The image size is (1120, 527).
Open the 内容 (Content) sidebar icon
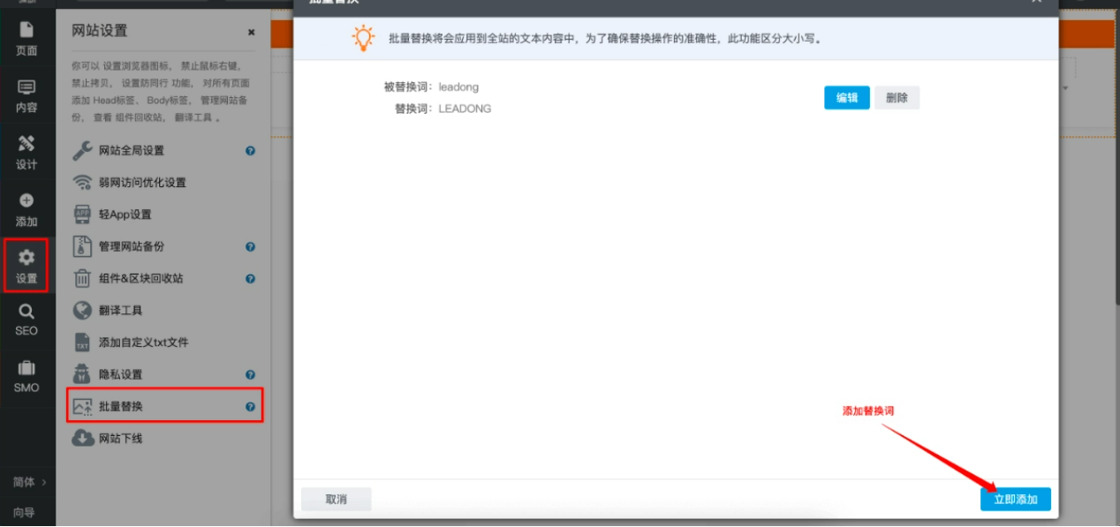coord(26,96)
